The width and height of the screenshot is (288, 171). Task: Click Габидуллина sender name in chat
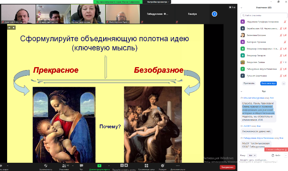pyautogui.click(x=259, y=138)
